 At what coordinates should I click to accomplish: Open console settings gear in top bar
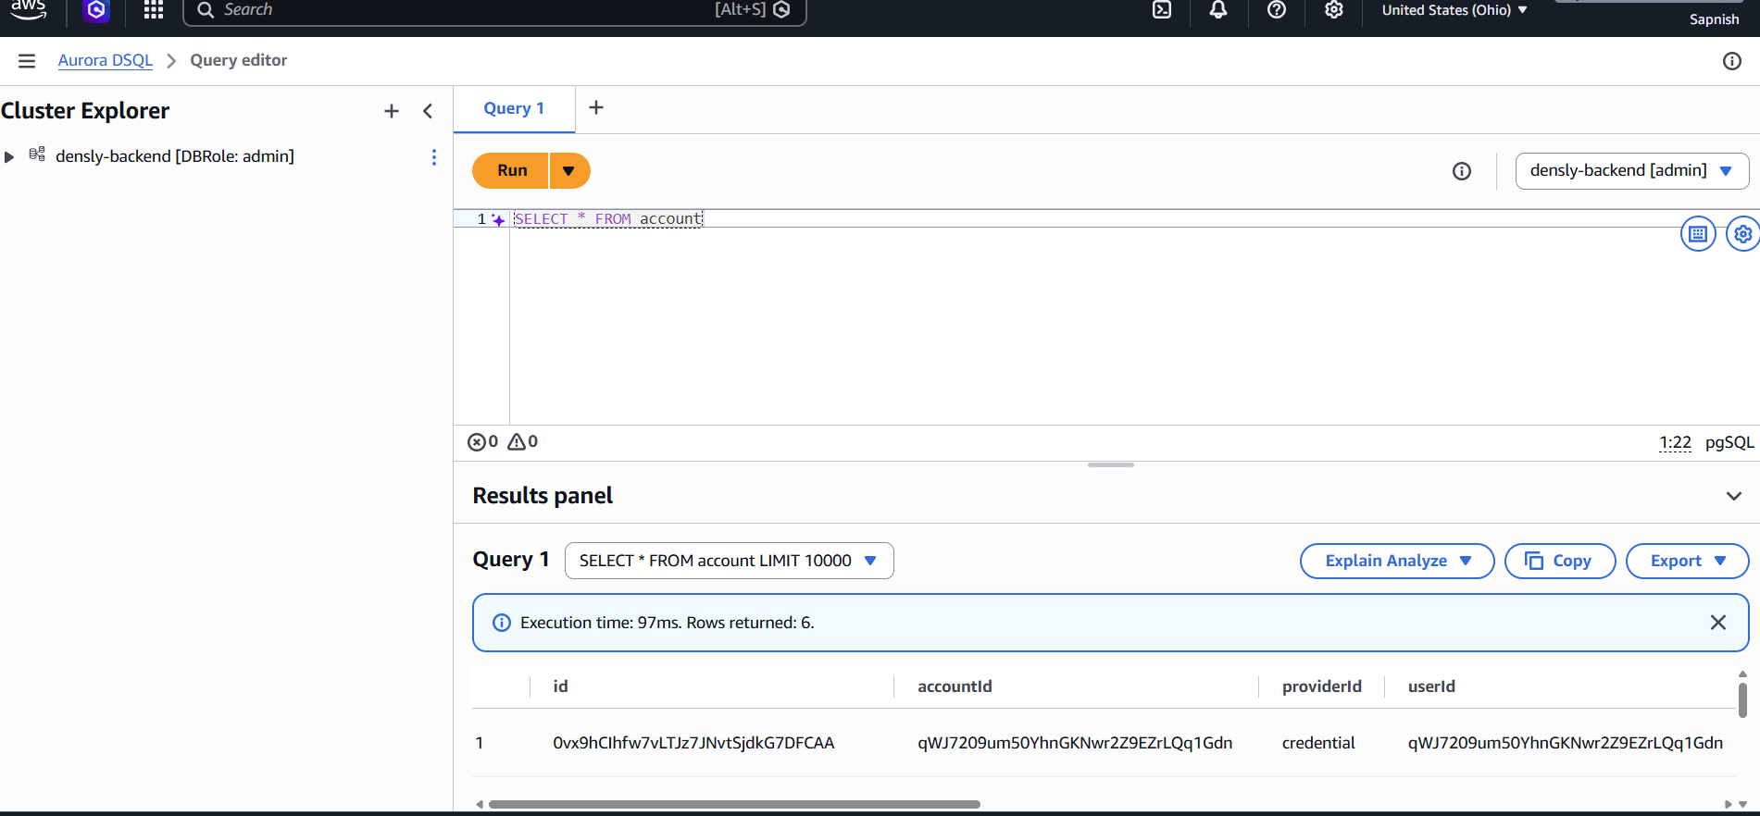click(1334, 10)
